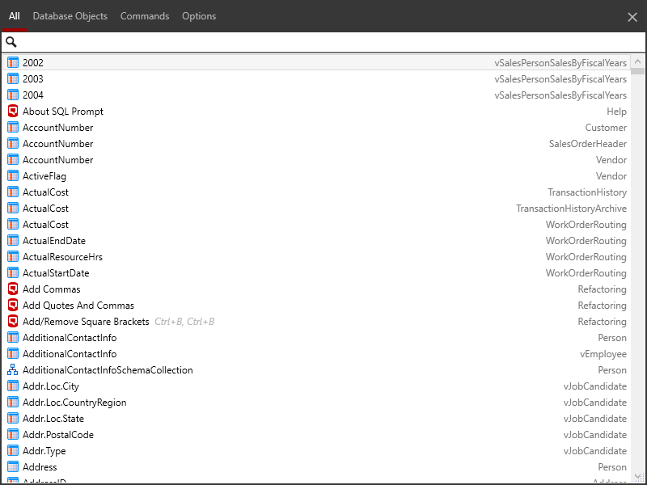The height and width of the screenshot is (485, 647).
Task: Click the SQL Prompt icon beside About SQL Prompt
Action: click(11, 111)
